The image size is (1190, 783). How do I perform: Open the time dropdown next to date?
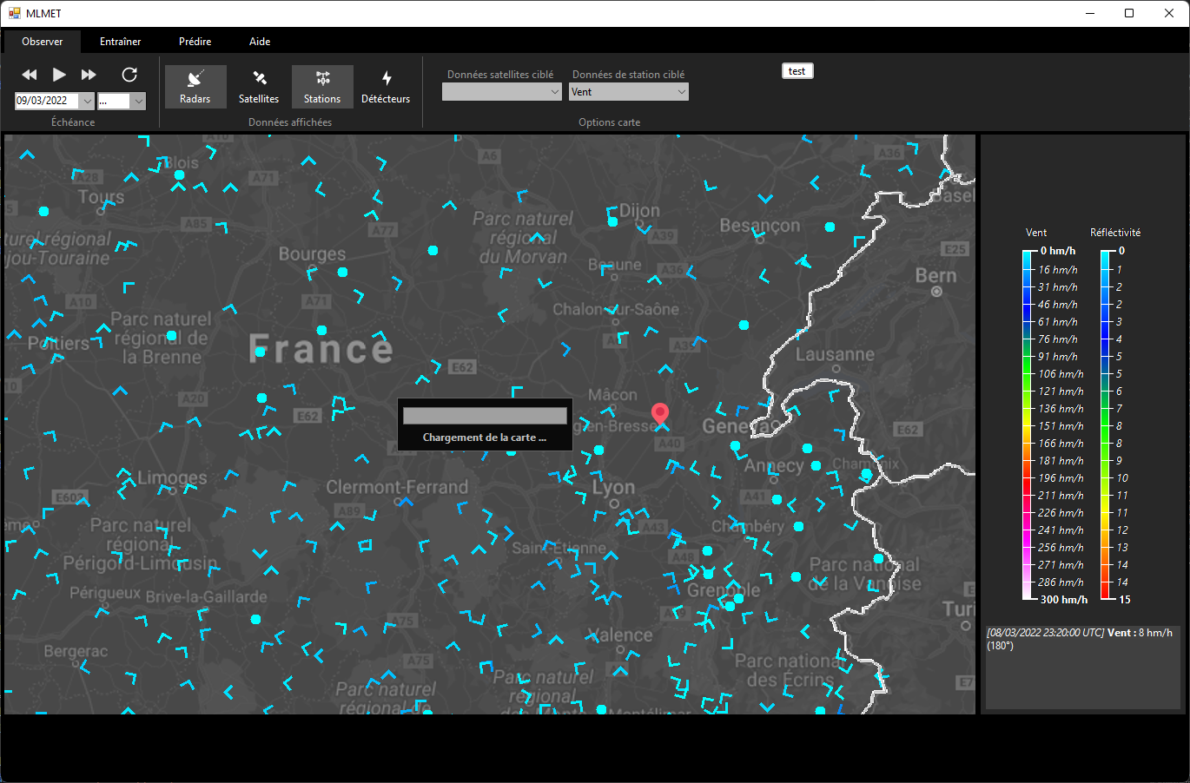tap(138, 101)
